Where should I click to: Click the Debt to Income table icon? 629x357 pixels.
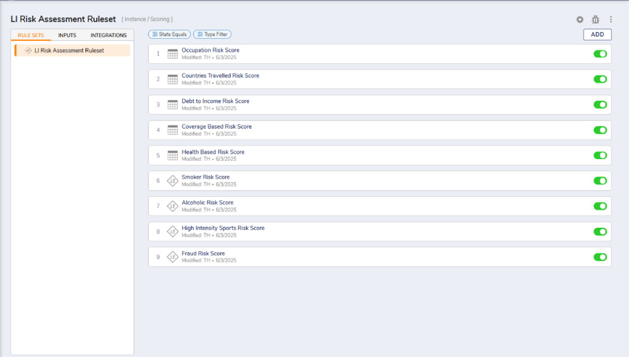(x=173, y=105)
